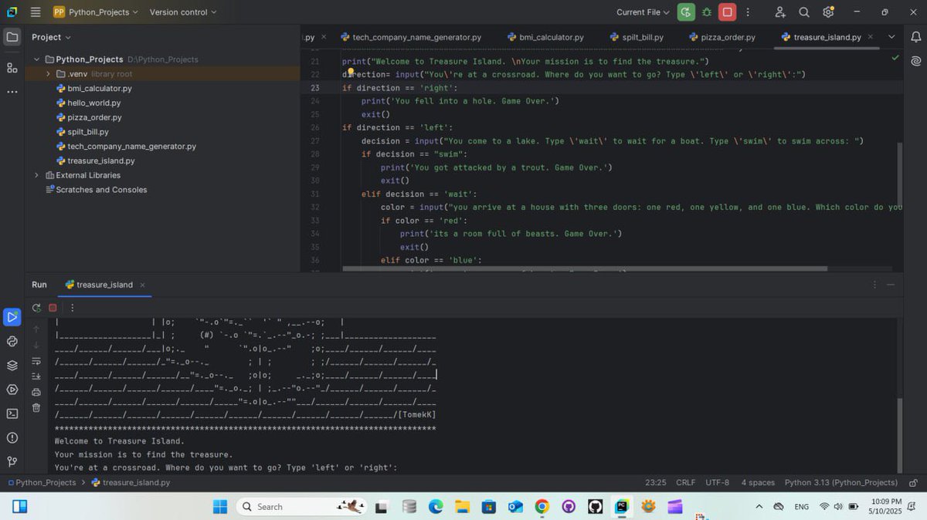Open the Python Packages layers icon
Viewport: 927px width, 520px height.
[12, 365]
